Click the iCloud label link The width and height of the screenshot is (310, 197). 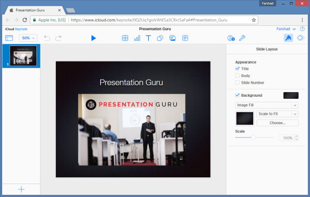9,29
